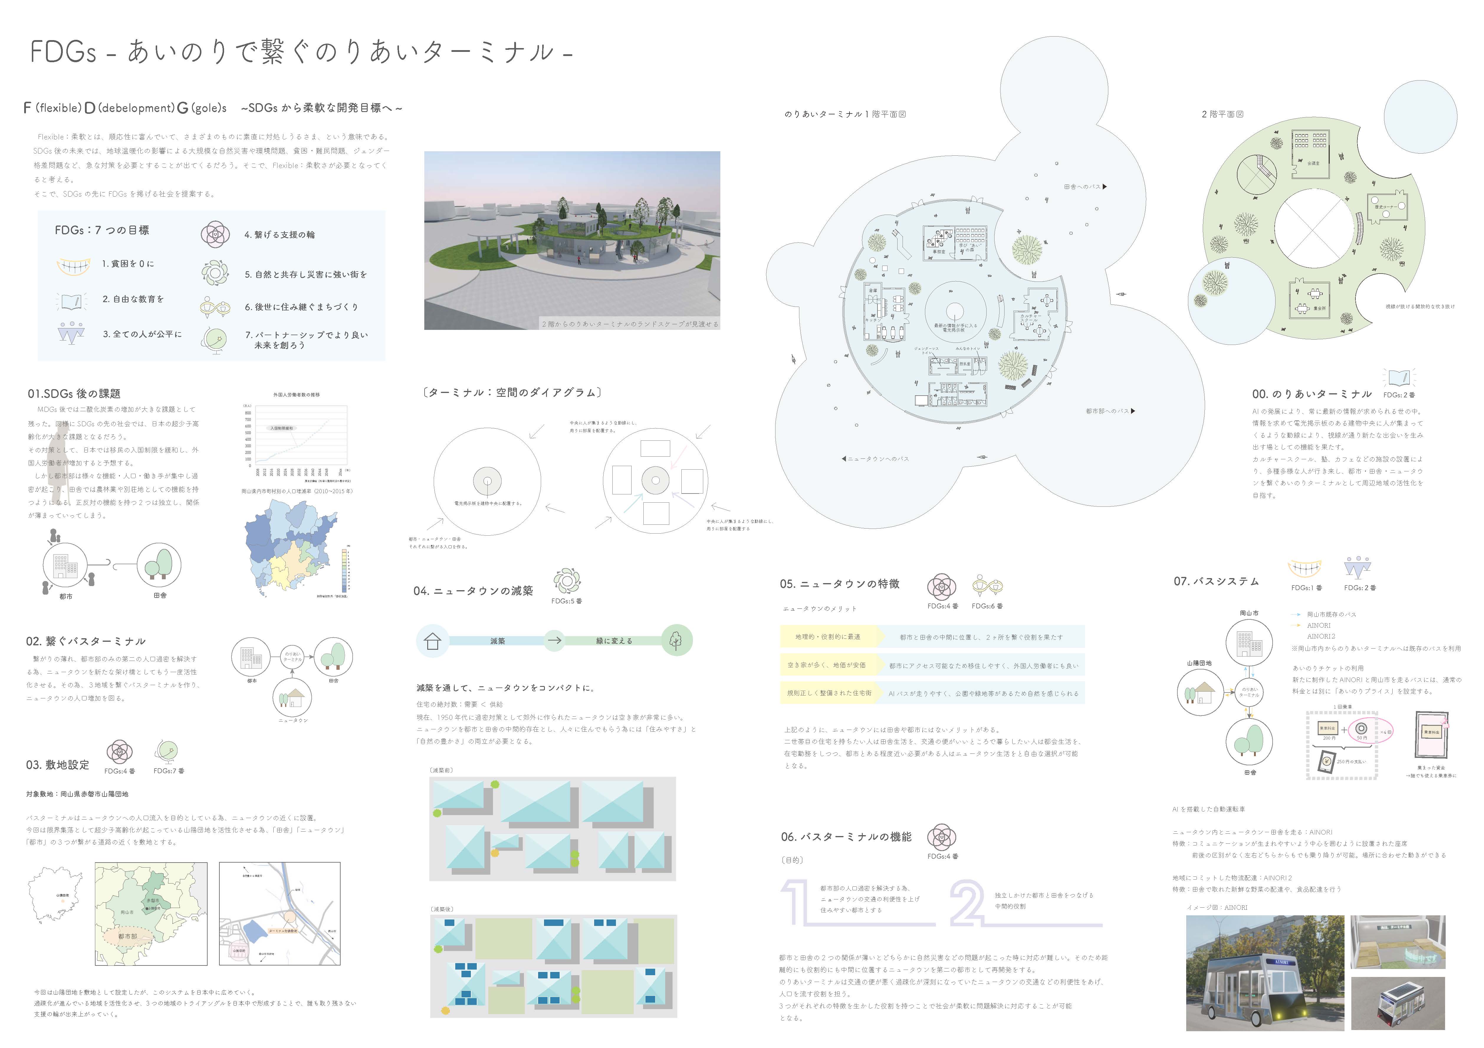Click the 空き家が多く、地価が安価 yellow label
This screenshot has width=1484, height=1048.
(x=827, y=665)
